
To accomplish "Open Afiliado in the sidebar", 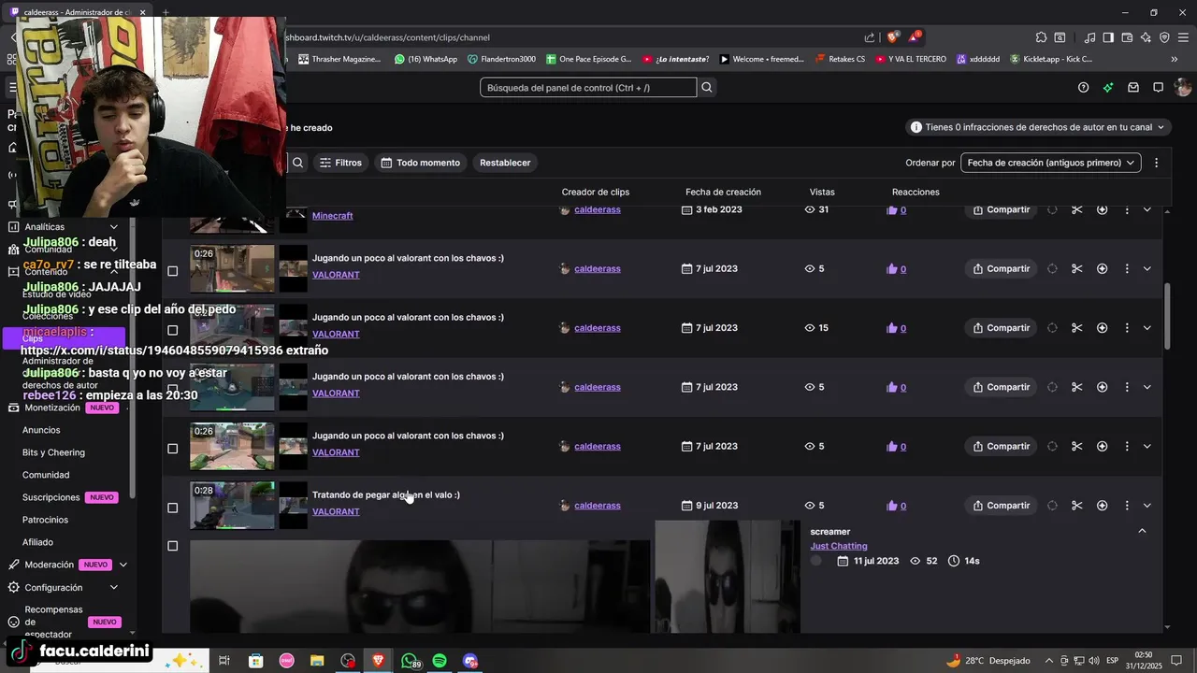I will pos(37,542).
